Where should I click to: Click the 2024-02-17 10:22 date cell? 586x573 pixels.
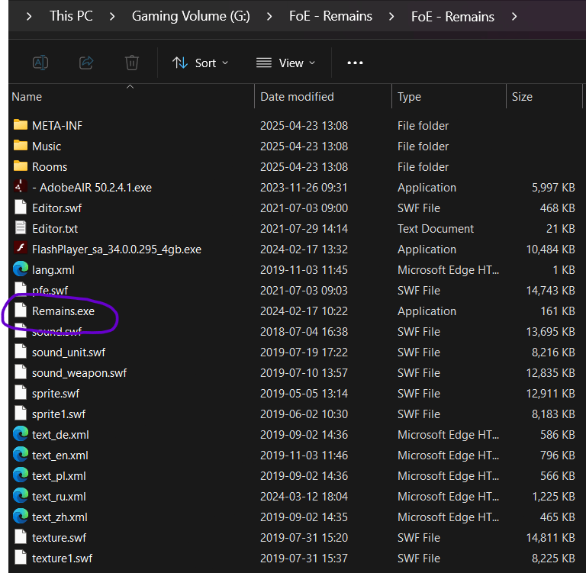(304, 311)
